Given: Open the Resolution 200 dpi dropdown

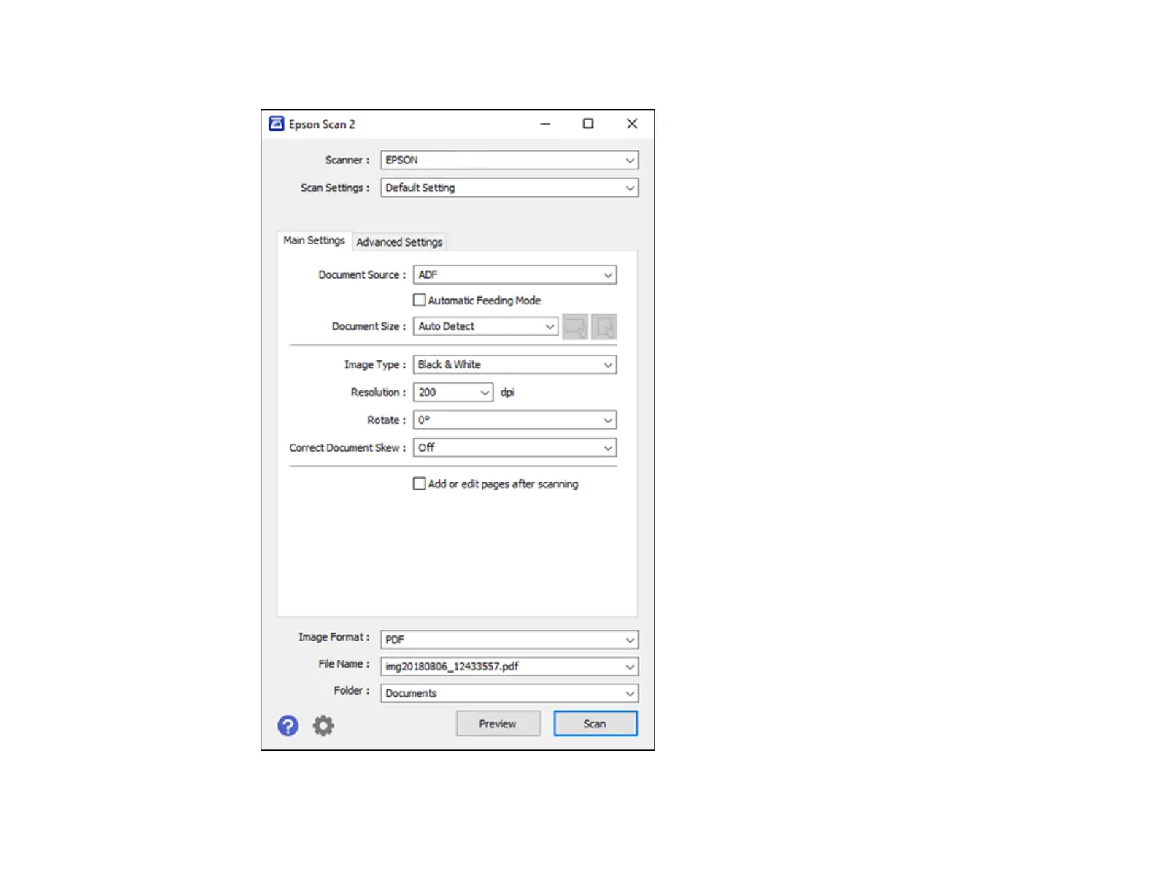Looking at the screenshot, I should (453, 393).
